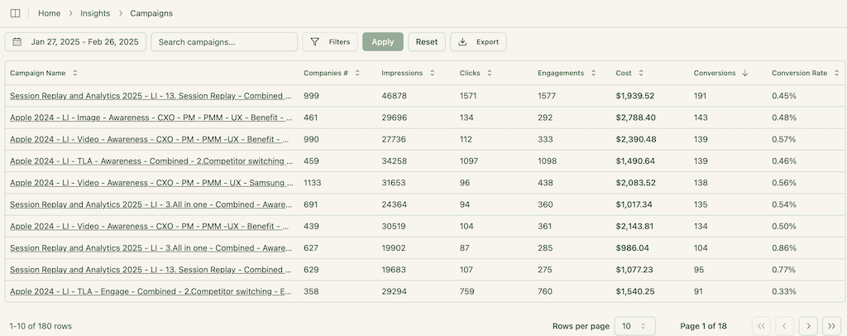
Task: Select companies value 1133
Action: tap(312, 183)
